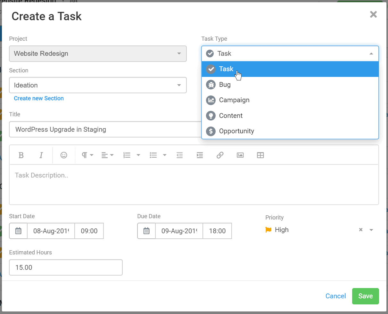The image size is (388, 314).
Task: Open the paragraph format dropdown
Action: [x=87, y=155]
